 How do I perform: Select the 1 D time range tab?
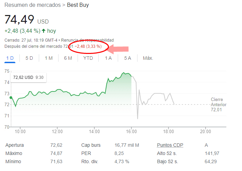10,58
